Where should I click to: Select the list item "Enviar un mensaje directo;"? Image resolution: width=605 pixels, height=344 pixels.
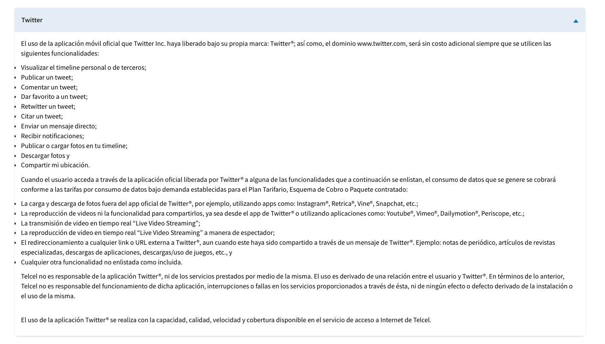point(59,126)
